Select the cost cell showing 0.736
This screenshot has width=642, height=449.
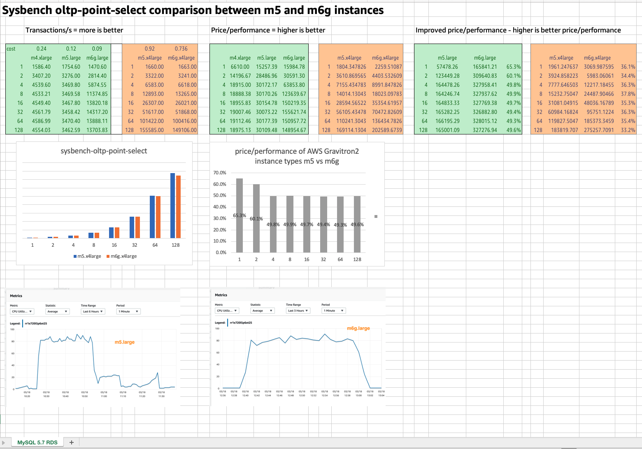click(181, 49)
